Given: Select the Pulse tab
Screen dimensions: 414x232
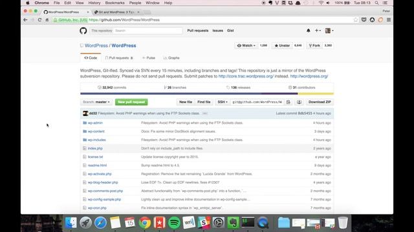Looking at the screenshot, I should [149, 58].
